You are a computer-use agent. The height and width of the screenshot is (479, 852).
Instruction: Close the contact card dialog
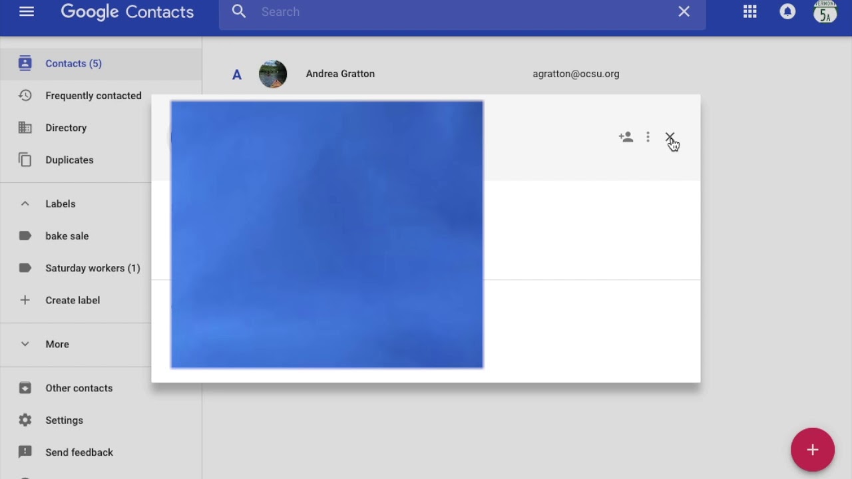(670, 137)
